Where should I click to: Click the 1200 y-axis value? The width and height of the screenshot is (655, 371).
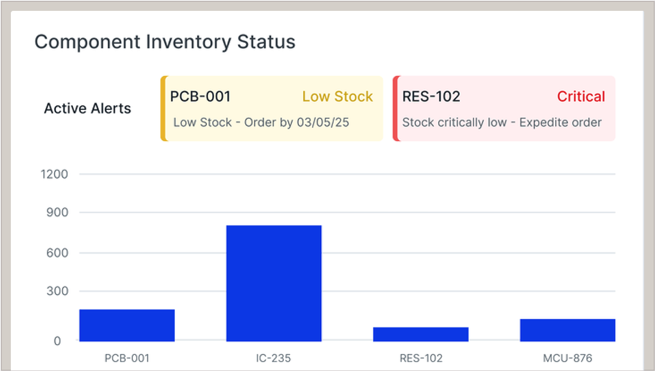click(54, 174)
